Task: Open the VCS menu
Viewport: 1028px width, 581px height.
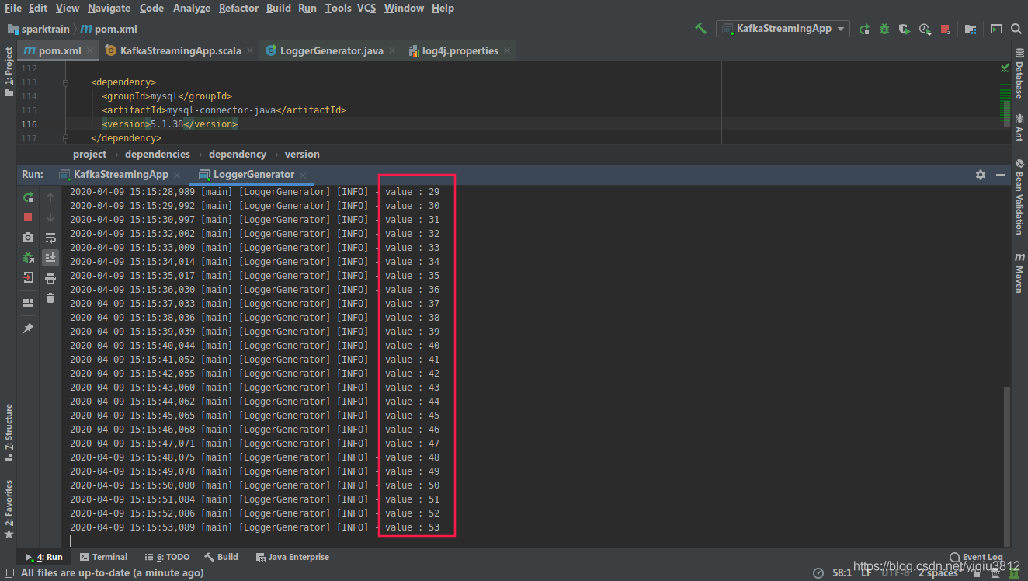Action: [x=366, y=8]
